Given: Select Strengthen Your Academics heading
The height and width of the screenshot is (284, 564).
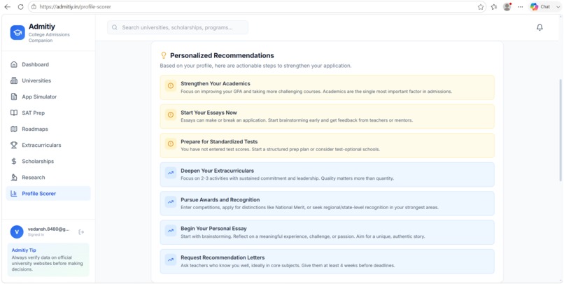Looking at the screenshot, I should click(216, 83).
